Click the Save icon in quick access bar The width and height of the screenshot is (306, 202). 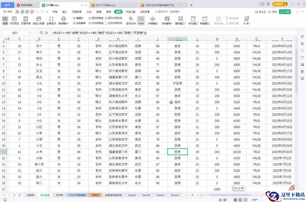(x=17, y=12)
